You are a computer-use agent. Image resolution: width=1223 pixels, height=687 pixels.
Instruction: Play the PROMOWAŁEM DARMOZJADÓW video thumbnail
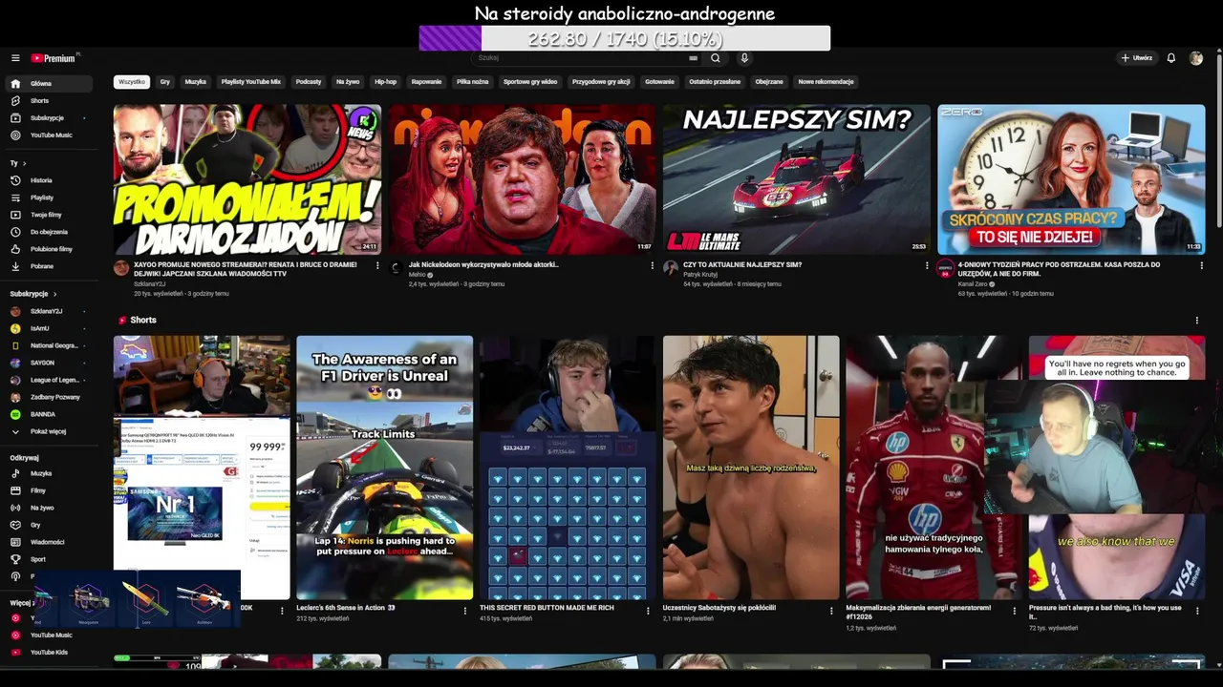click(247, 179)
